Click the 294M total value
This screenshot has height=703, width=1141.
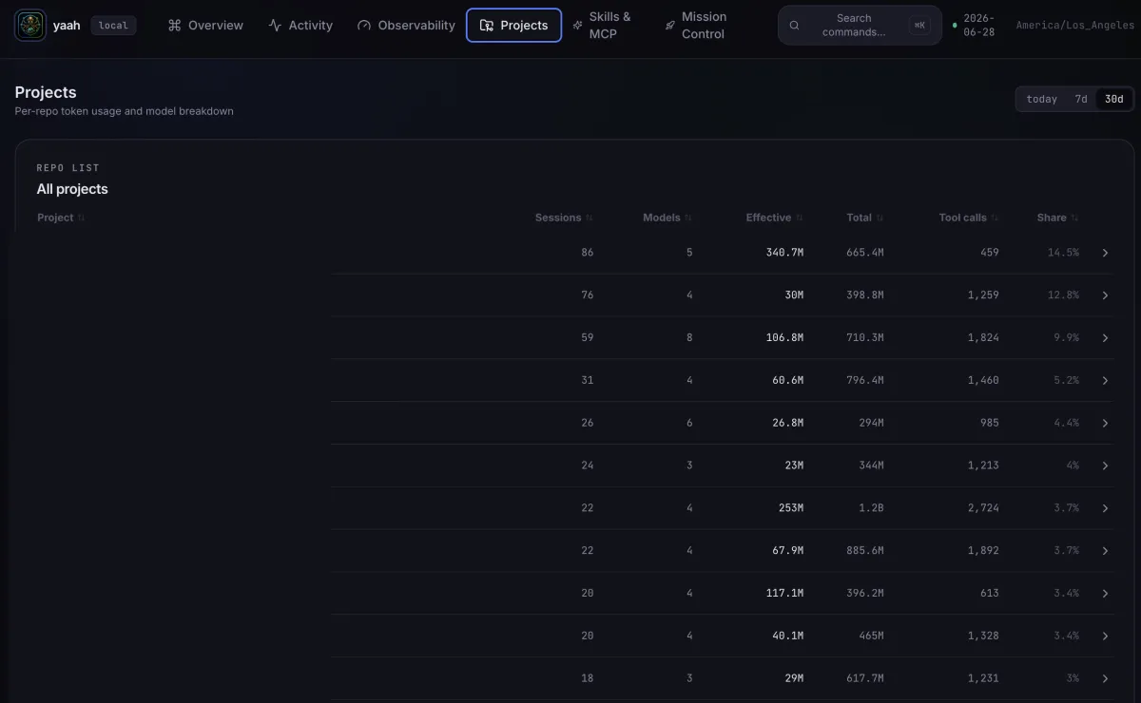pyautogui.click(x=871, y=423)
